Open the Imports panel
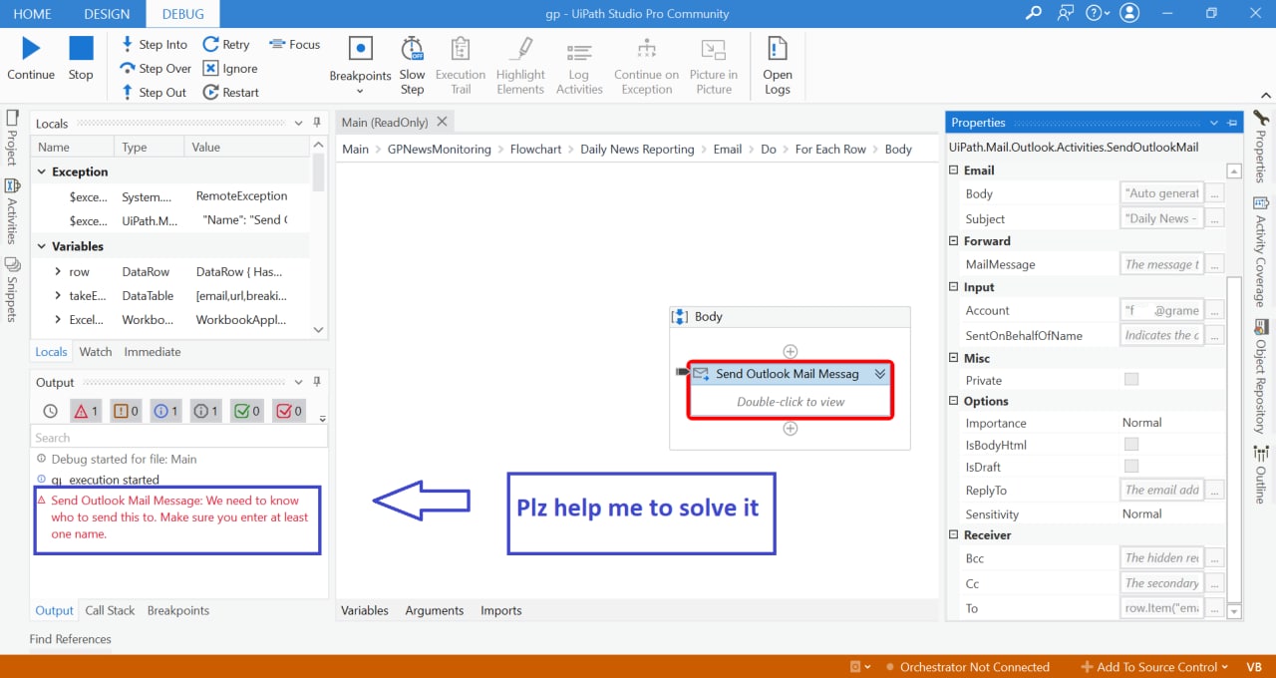Viewport: 1276px width, 678px height. coord(501,610)
